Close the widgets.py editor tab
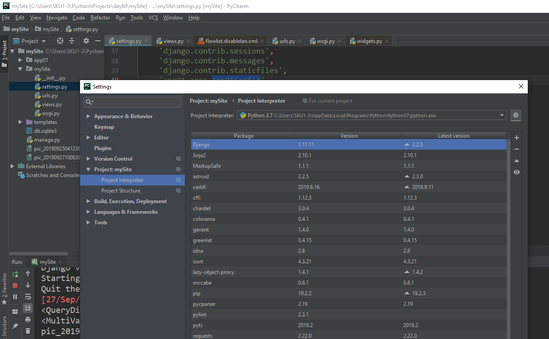The image size is (549, 339). click(x=387, y=41)
